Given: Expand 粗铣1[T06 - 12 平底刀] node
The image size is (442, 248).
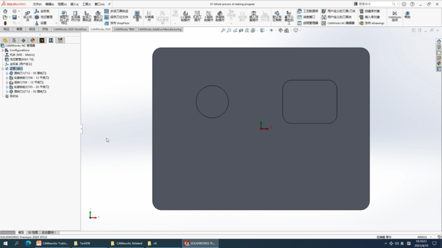Looking at the screenshot, I should coord(7,83).
